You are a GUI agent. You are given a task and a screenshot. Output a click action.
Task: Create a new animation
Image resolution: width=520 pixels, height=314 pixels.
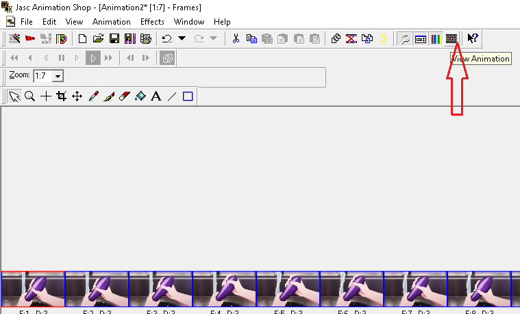coord(82,39)
